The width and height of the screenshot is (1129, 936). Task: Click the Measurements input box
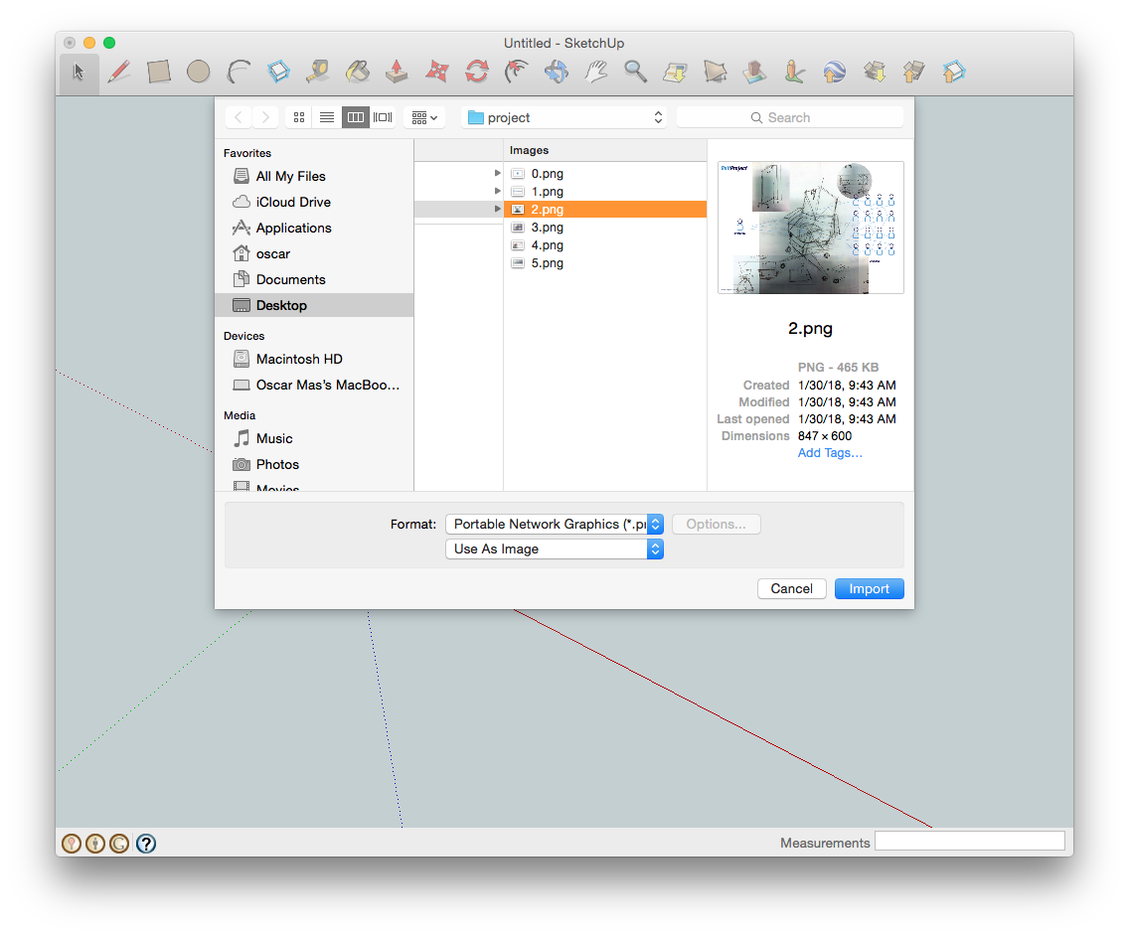[969, 841]
